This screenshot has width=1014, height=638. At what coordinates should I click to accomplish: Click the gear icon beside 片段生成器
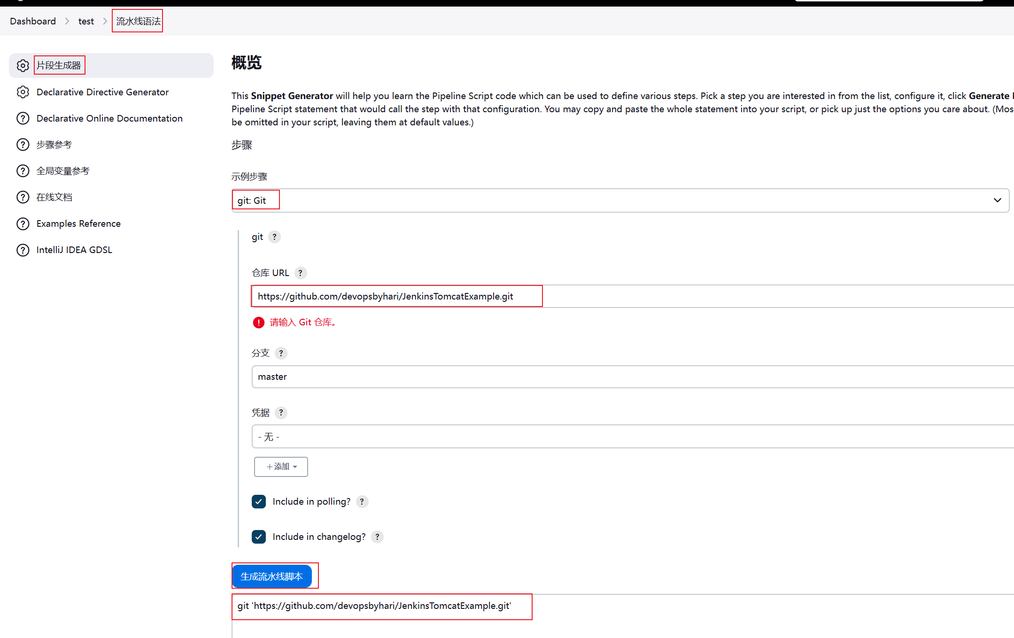[x=23, y=66]
